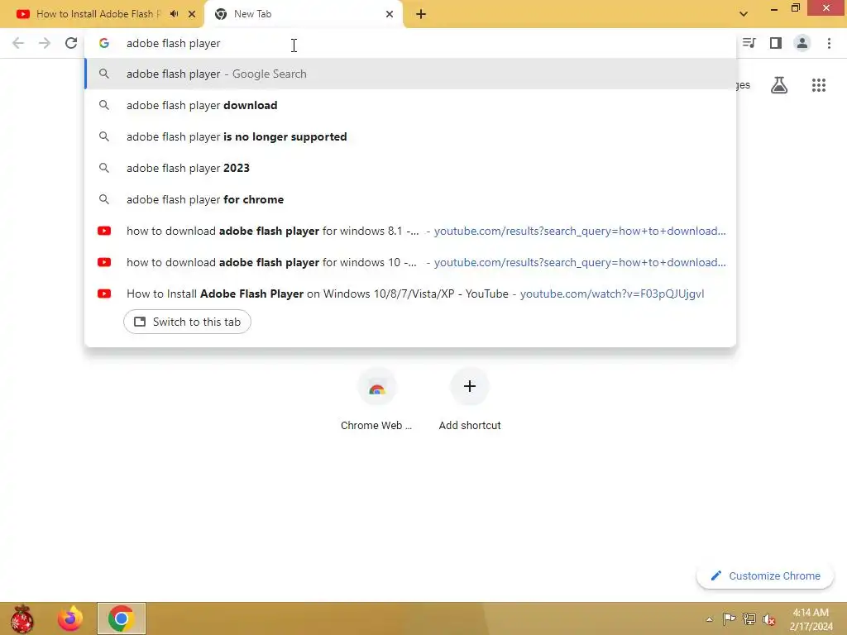Click the muted volume tray icon

click(x=769, y=618)
